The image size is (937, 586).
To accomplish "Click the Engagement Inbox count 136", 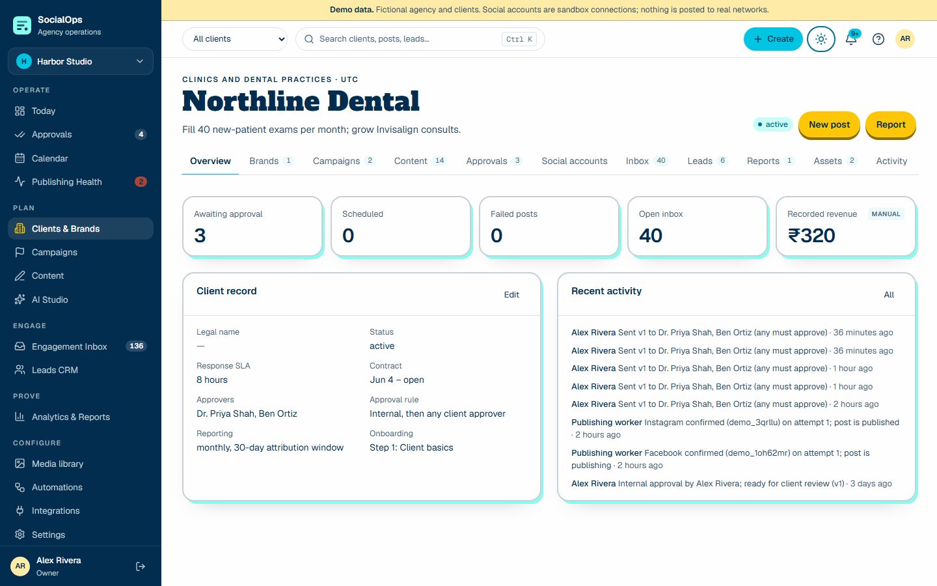I will click(136, 346).
